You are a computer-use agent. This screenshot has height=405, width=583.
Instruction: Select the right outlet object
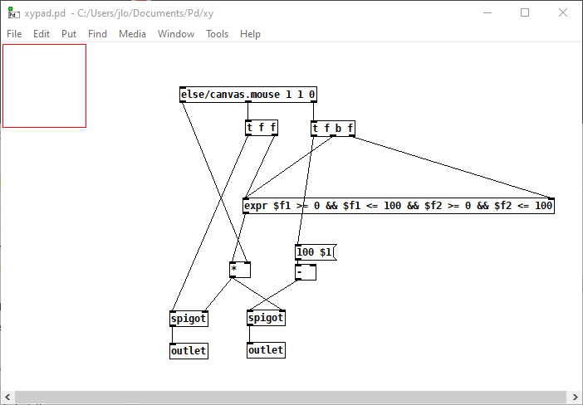tap(266, 350)
